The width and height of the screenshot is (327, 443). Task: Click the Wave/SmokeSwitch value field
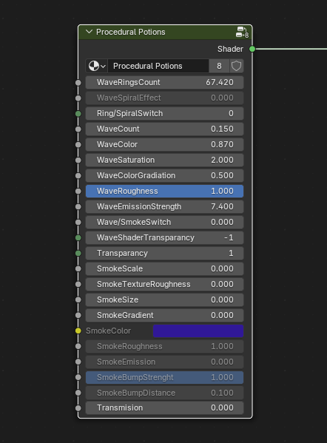coord(164,222)
